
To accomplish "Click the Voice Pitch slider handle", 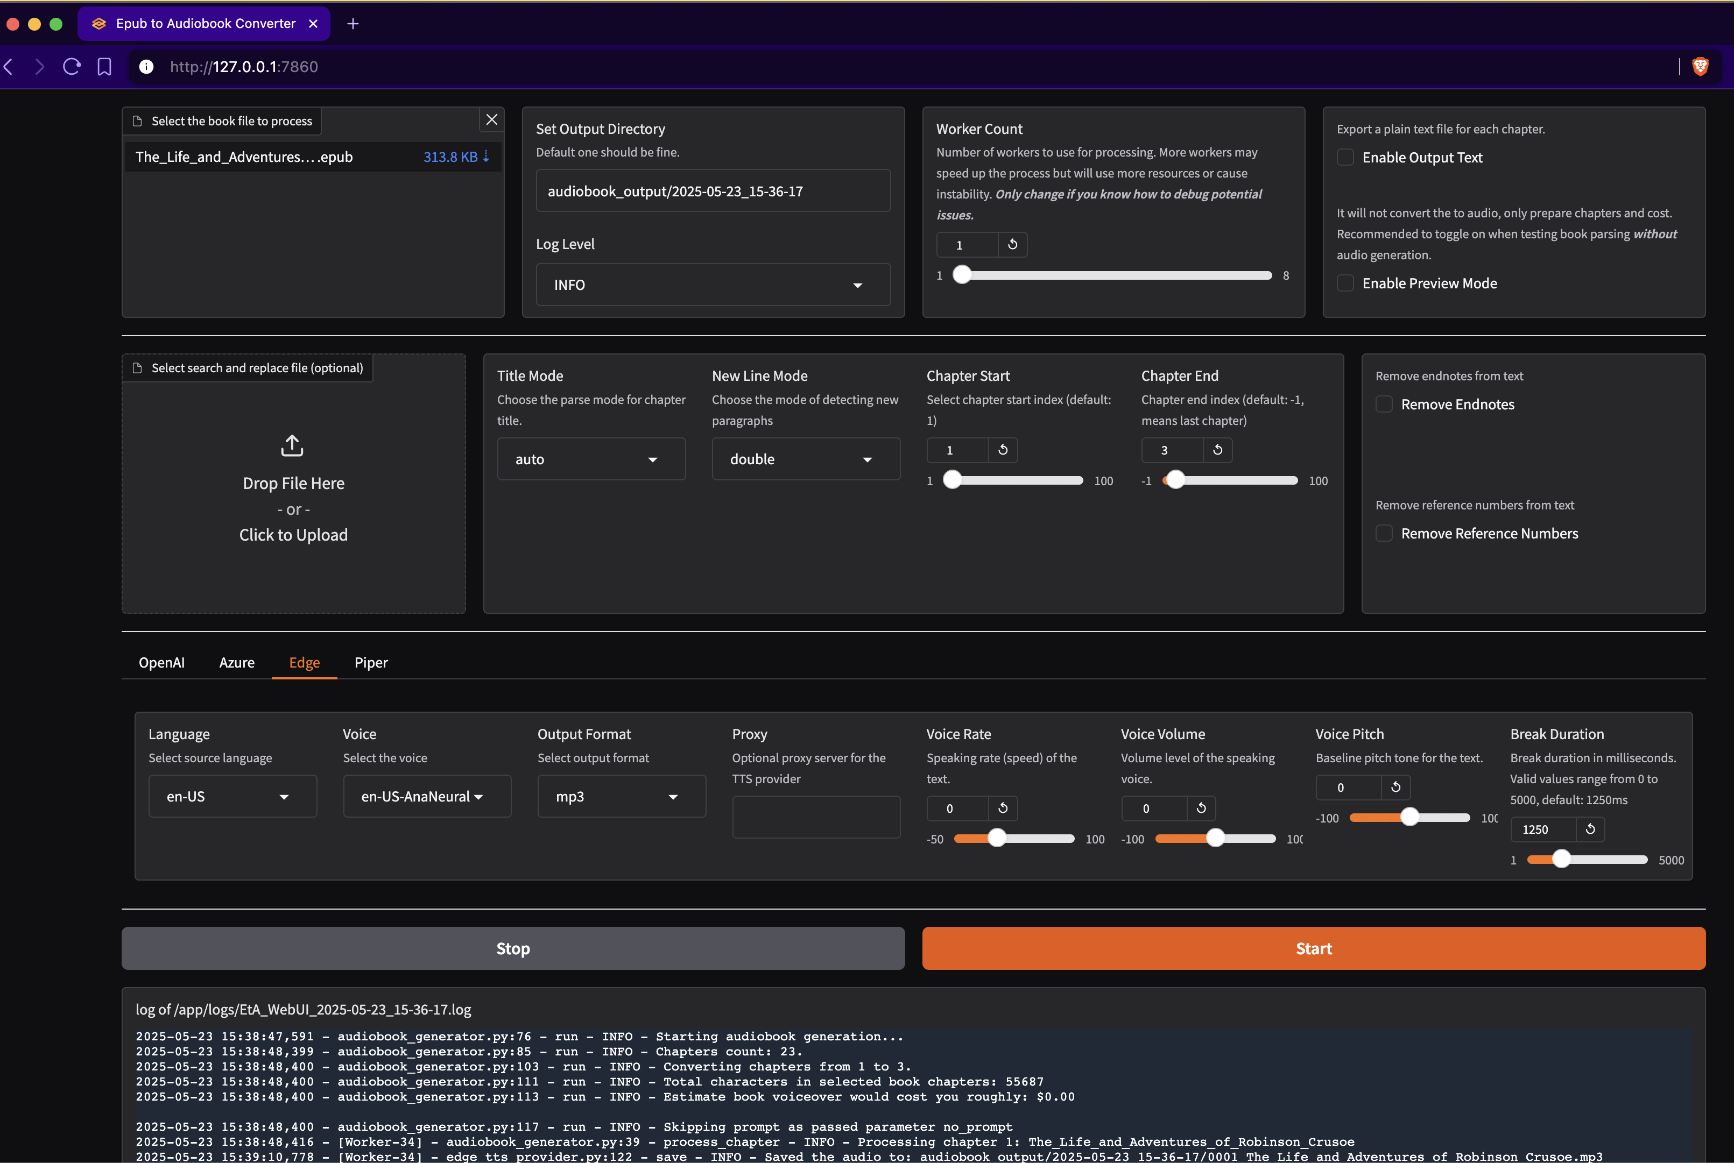I will click(x=1409, y=817).
